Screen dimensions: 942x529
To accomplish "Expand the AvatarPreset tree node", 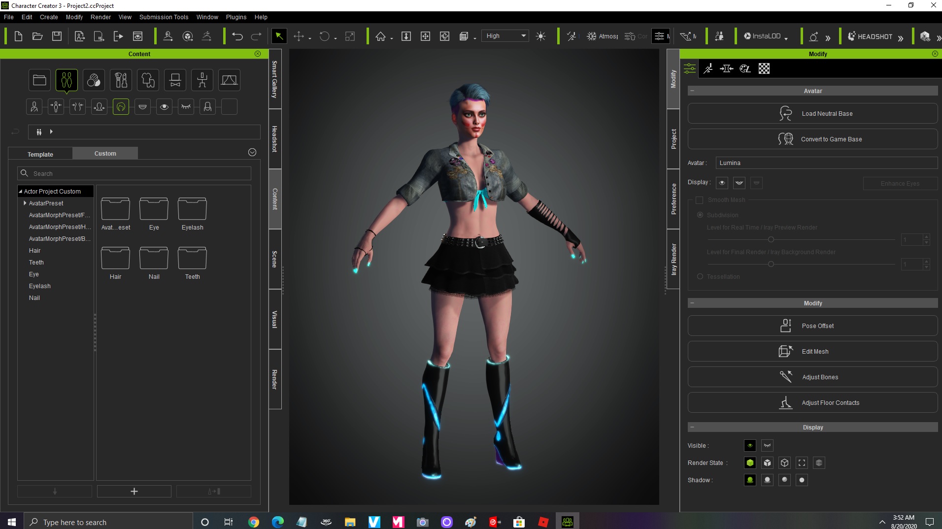I will click(x=25, y=203).
